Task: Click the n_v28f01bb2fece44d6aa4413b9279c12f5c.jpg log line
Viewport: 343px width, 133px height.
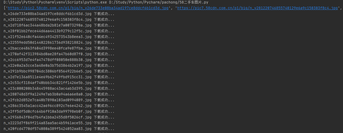Action: (x=59, y=31)
